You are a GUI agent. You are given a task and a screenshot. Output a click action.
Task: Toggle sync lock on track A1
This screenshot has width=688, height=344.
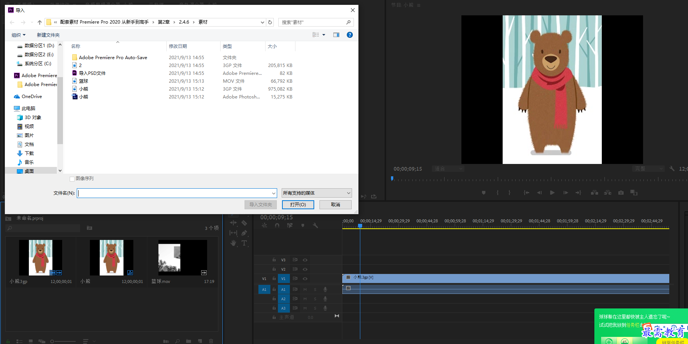pyautogui.click(x=295, y=289)
